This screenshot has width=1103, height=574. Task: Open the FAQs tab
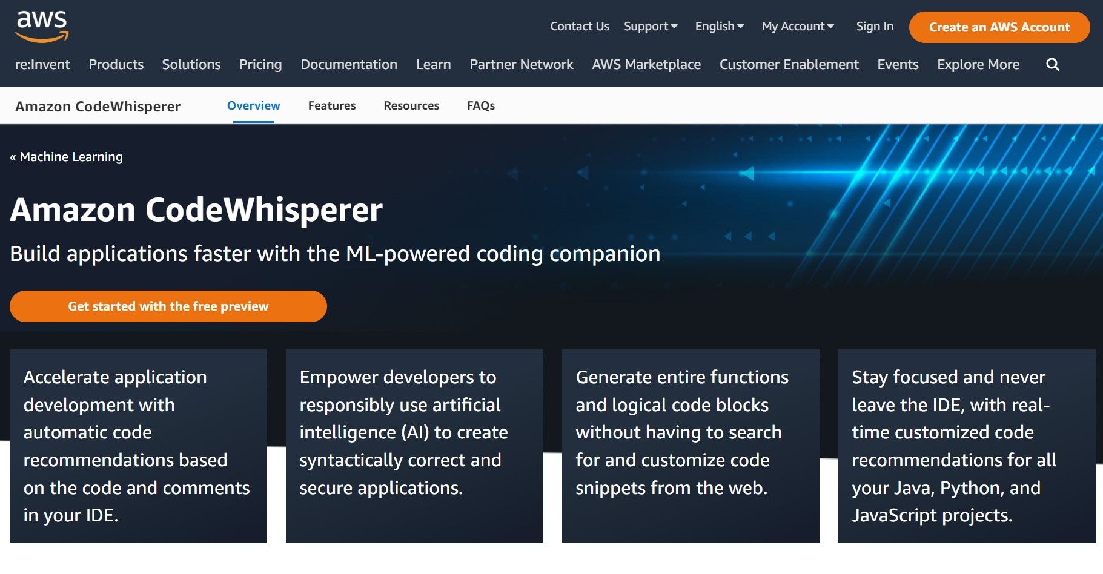[480, 105]
